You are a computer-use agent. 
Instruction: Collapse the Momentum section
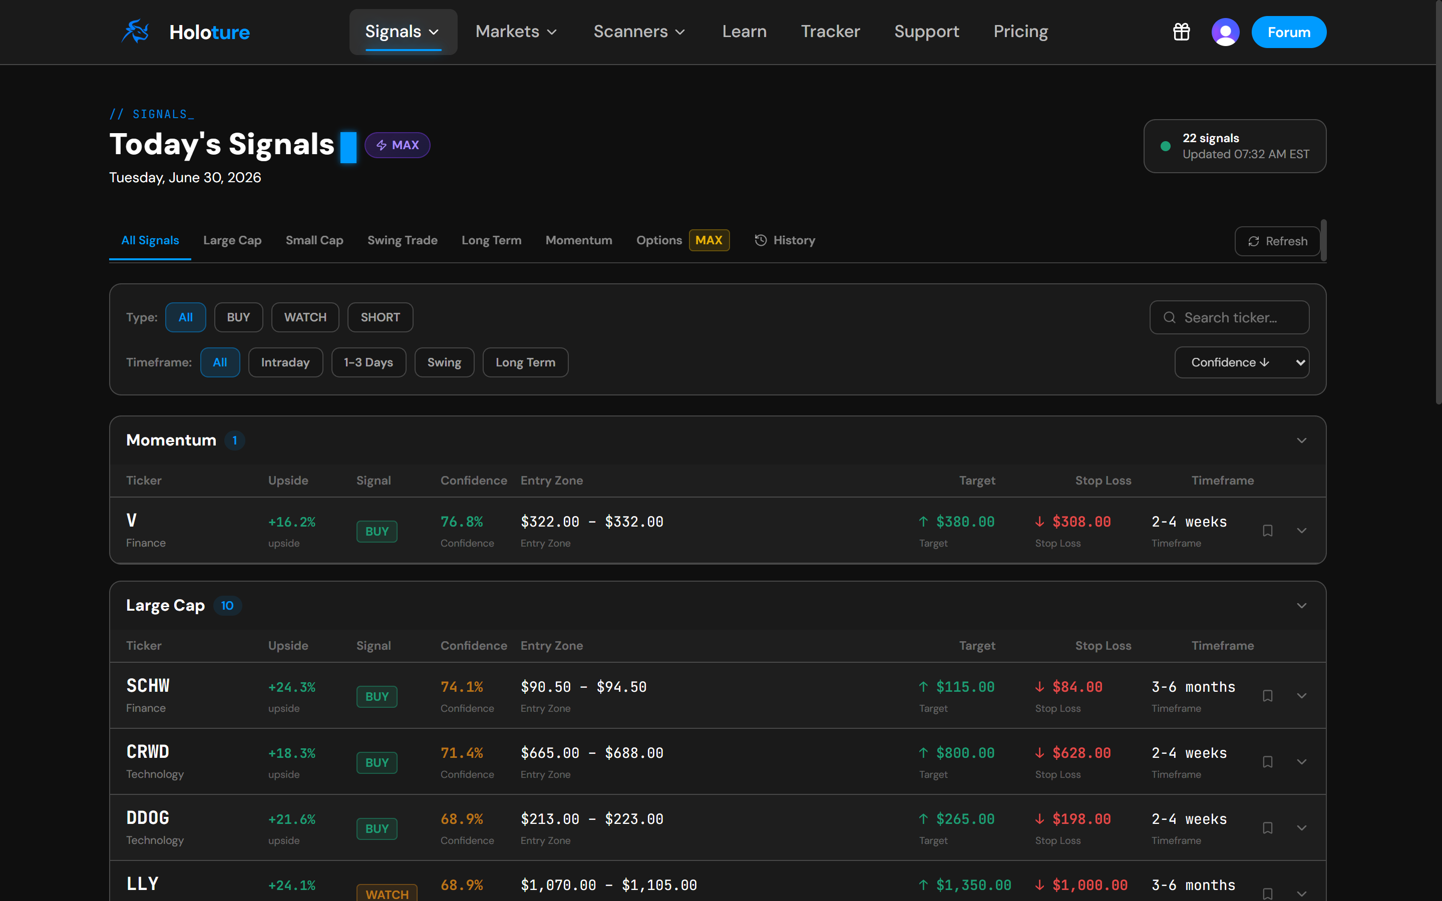click(x=1301, y=440)
